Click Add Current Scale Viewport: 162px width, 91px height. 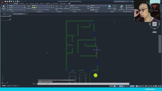(121, 8)
